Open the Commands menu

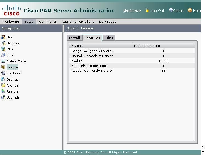(48, 22)
